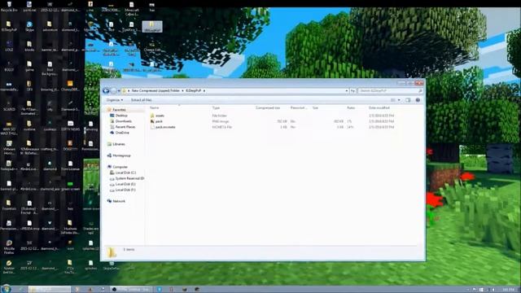Viewport: 521px width, 293px height.
Task: Click 'New Compressed (zipped) Folder' in address path
Action: click(155, 90)
